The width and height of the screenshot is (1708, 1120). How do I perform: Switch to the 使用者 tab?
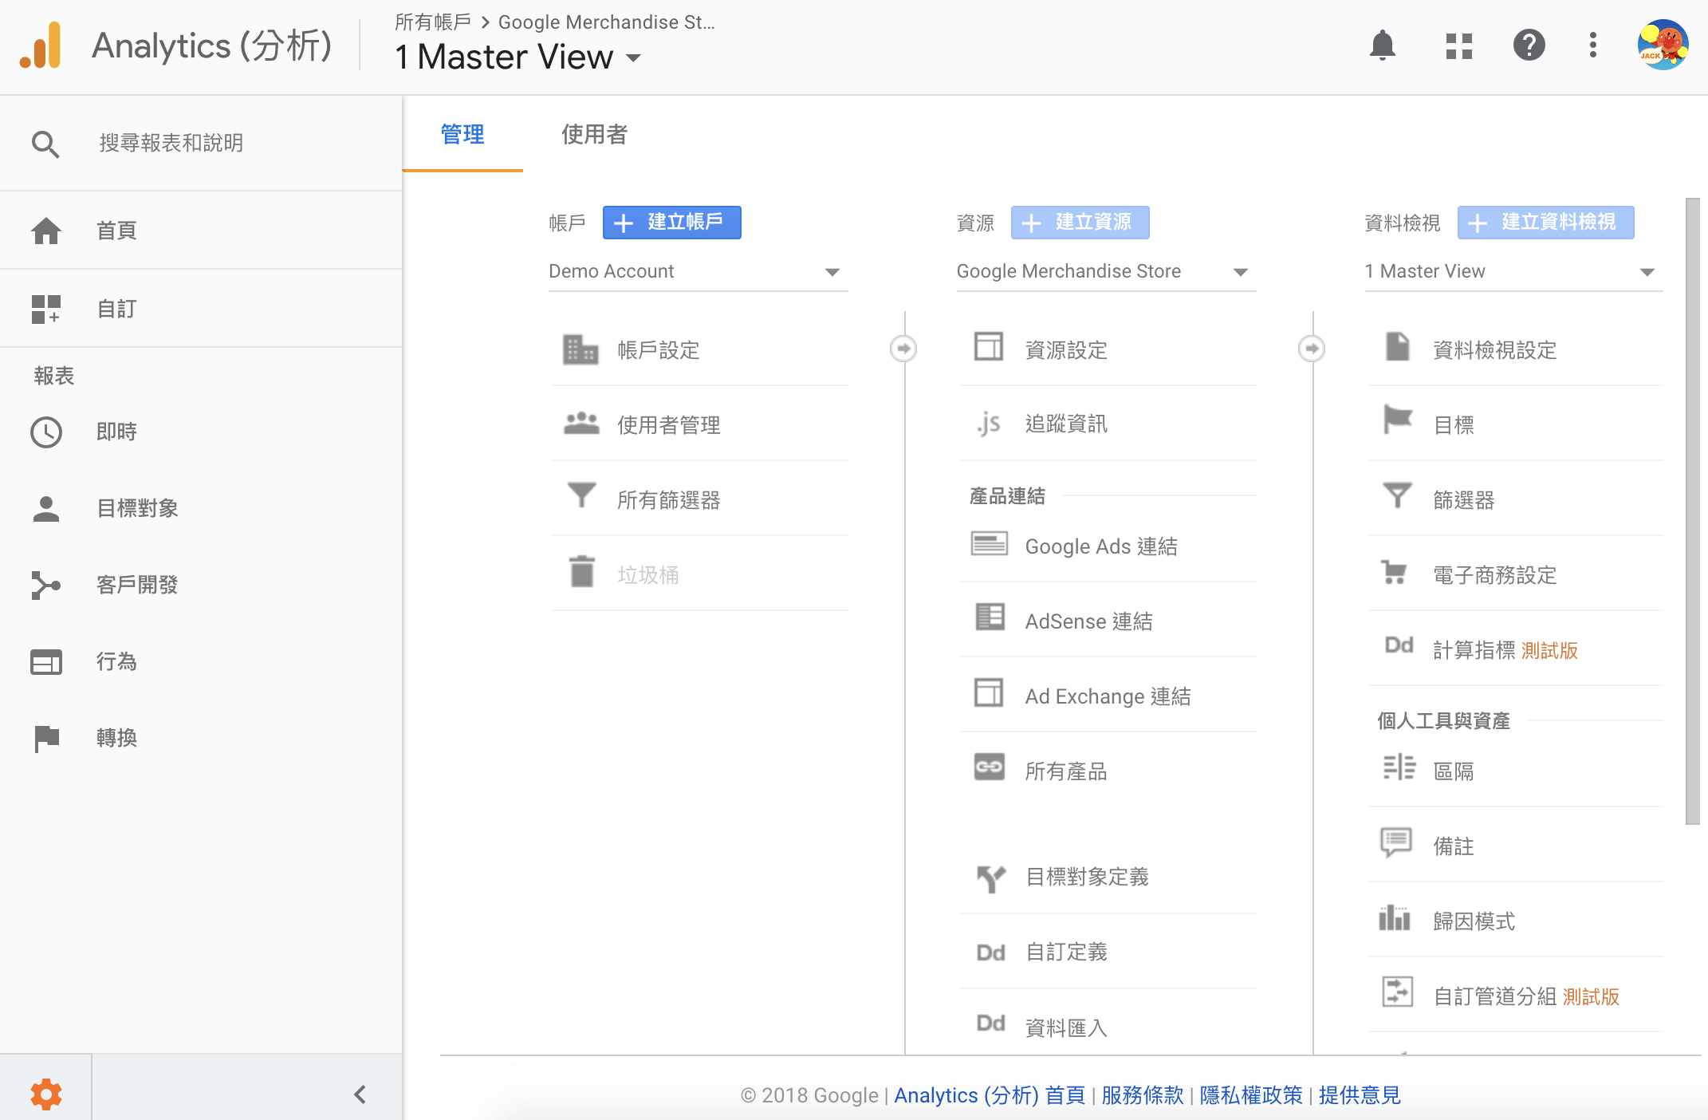(594, 134)
